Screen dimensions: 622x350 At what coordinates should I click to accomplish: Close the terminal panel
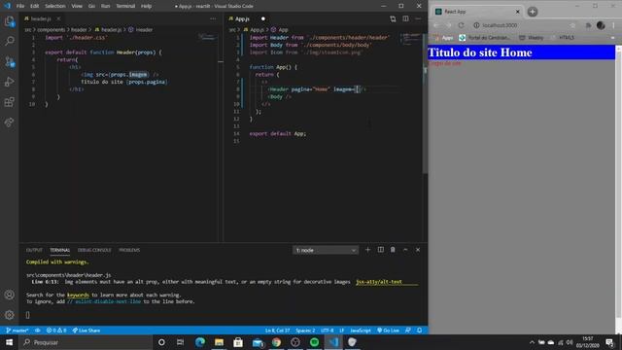tap(418, 250)
